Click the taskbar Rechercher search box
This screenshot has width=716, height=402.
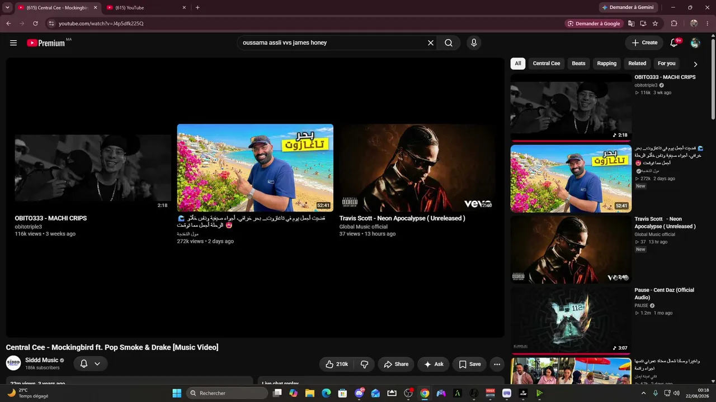tap(227, 393)
